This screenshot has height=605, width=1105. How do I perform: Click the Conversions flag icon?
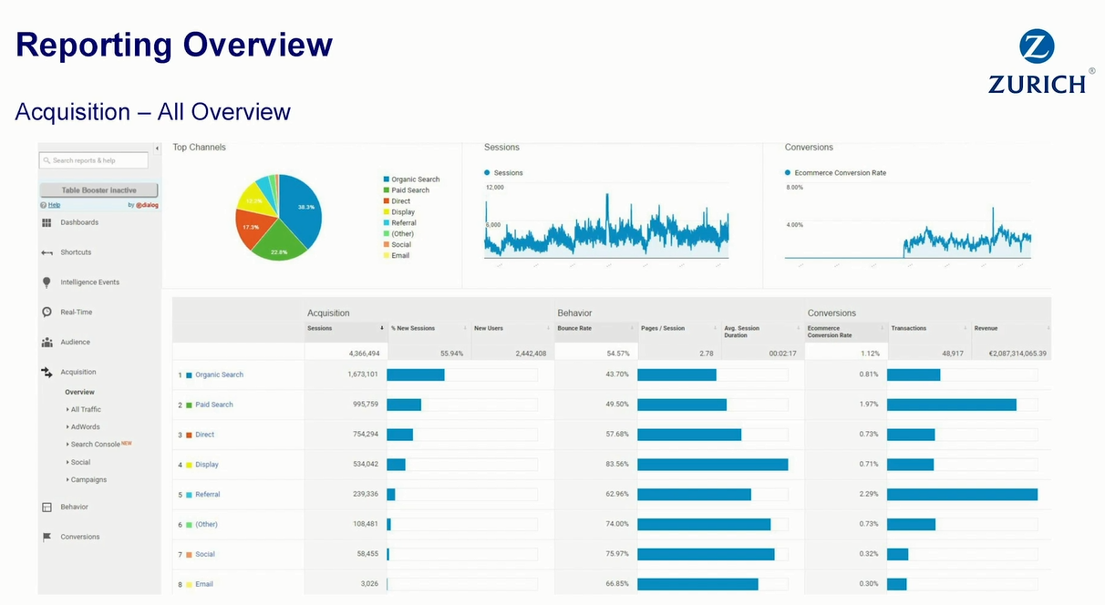(46, 537)
